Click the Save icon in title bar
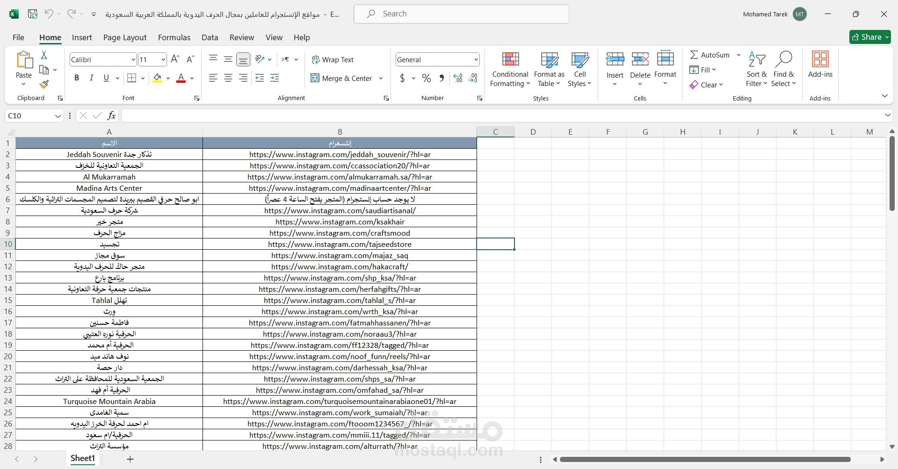Image resolution: width=898 pixels, height=469 pixels. [33, 14]
